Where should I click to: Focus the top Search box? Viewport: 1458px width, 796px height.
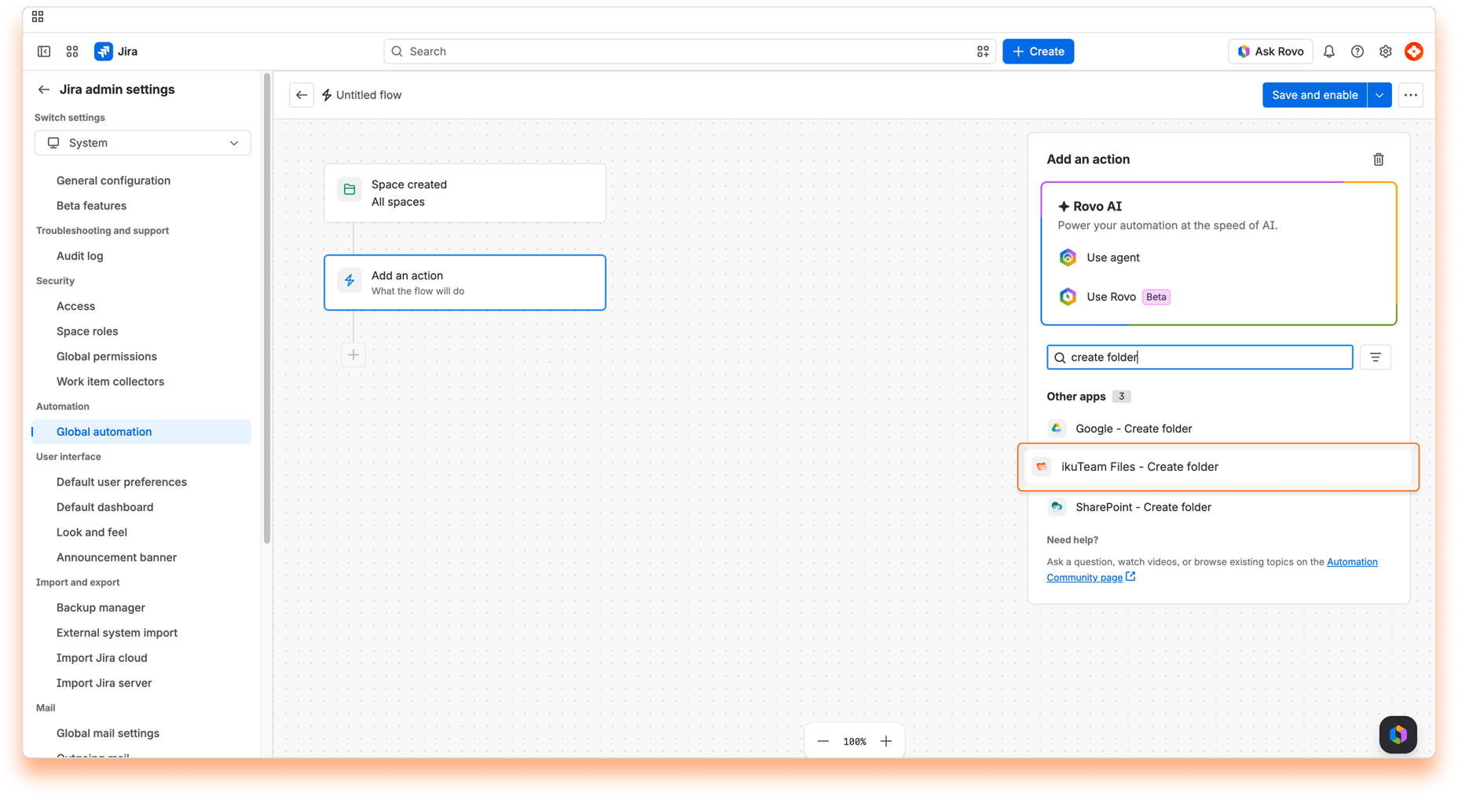click(x=690, y=52)
